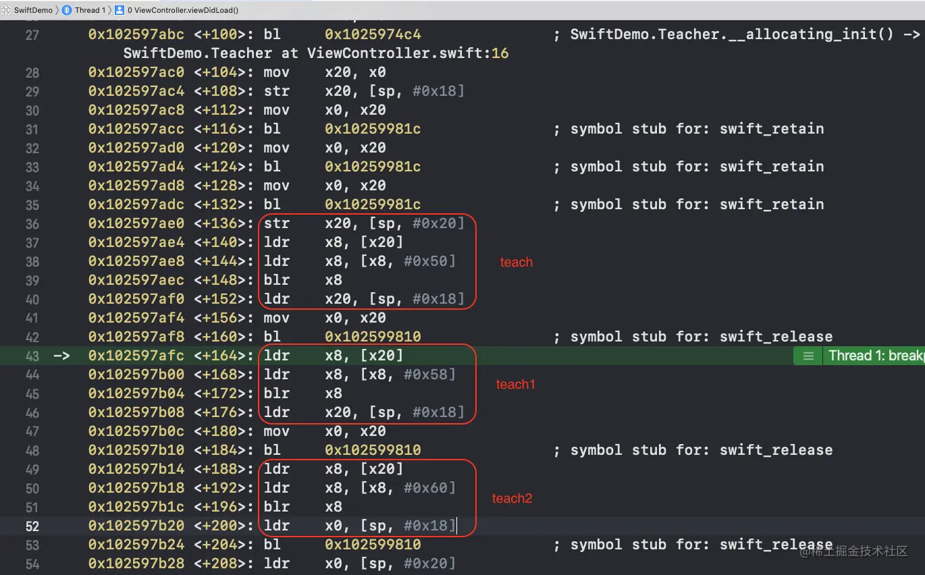Click address 0x102597b00
925x575 pixels.
[x=136, y=375]
